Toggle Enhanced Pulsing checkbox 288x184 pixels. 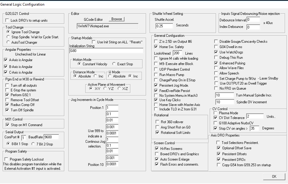tap(216, 63)
